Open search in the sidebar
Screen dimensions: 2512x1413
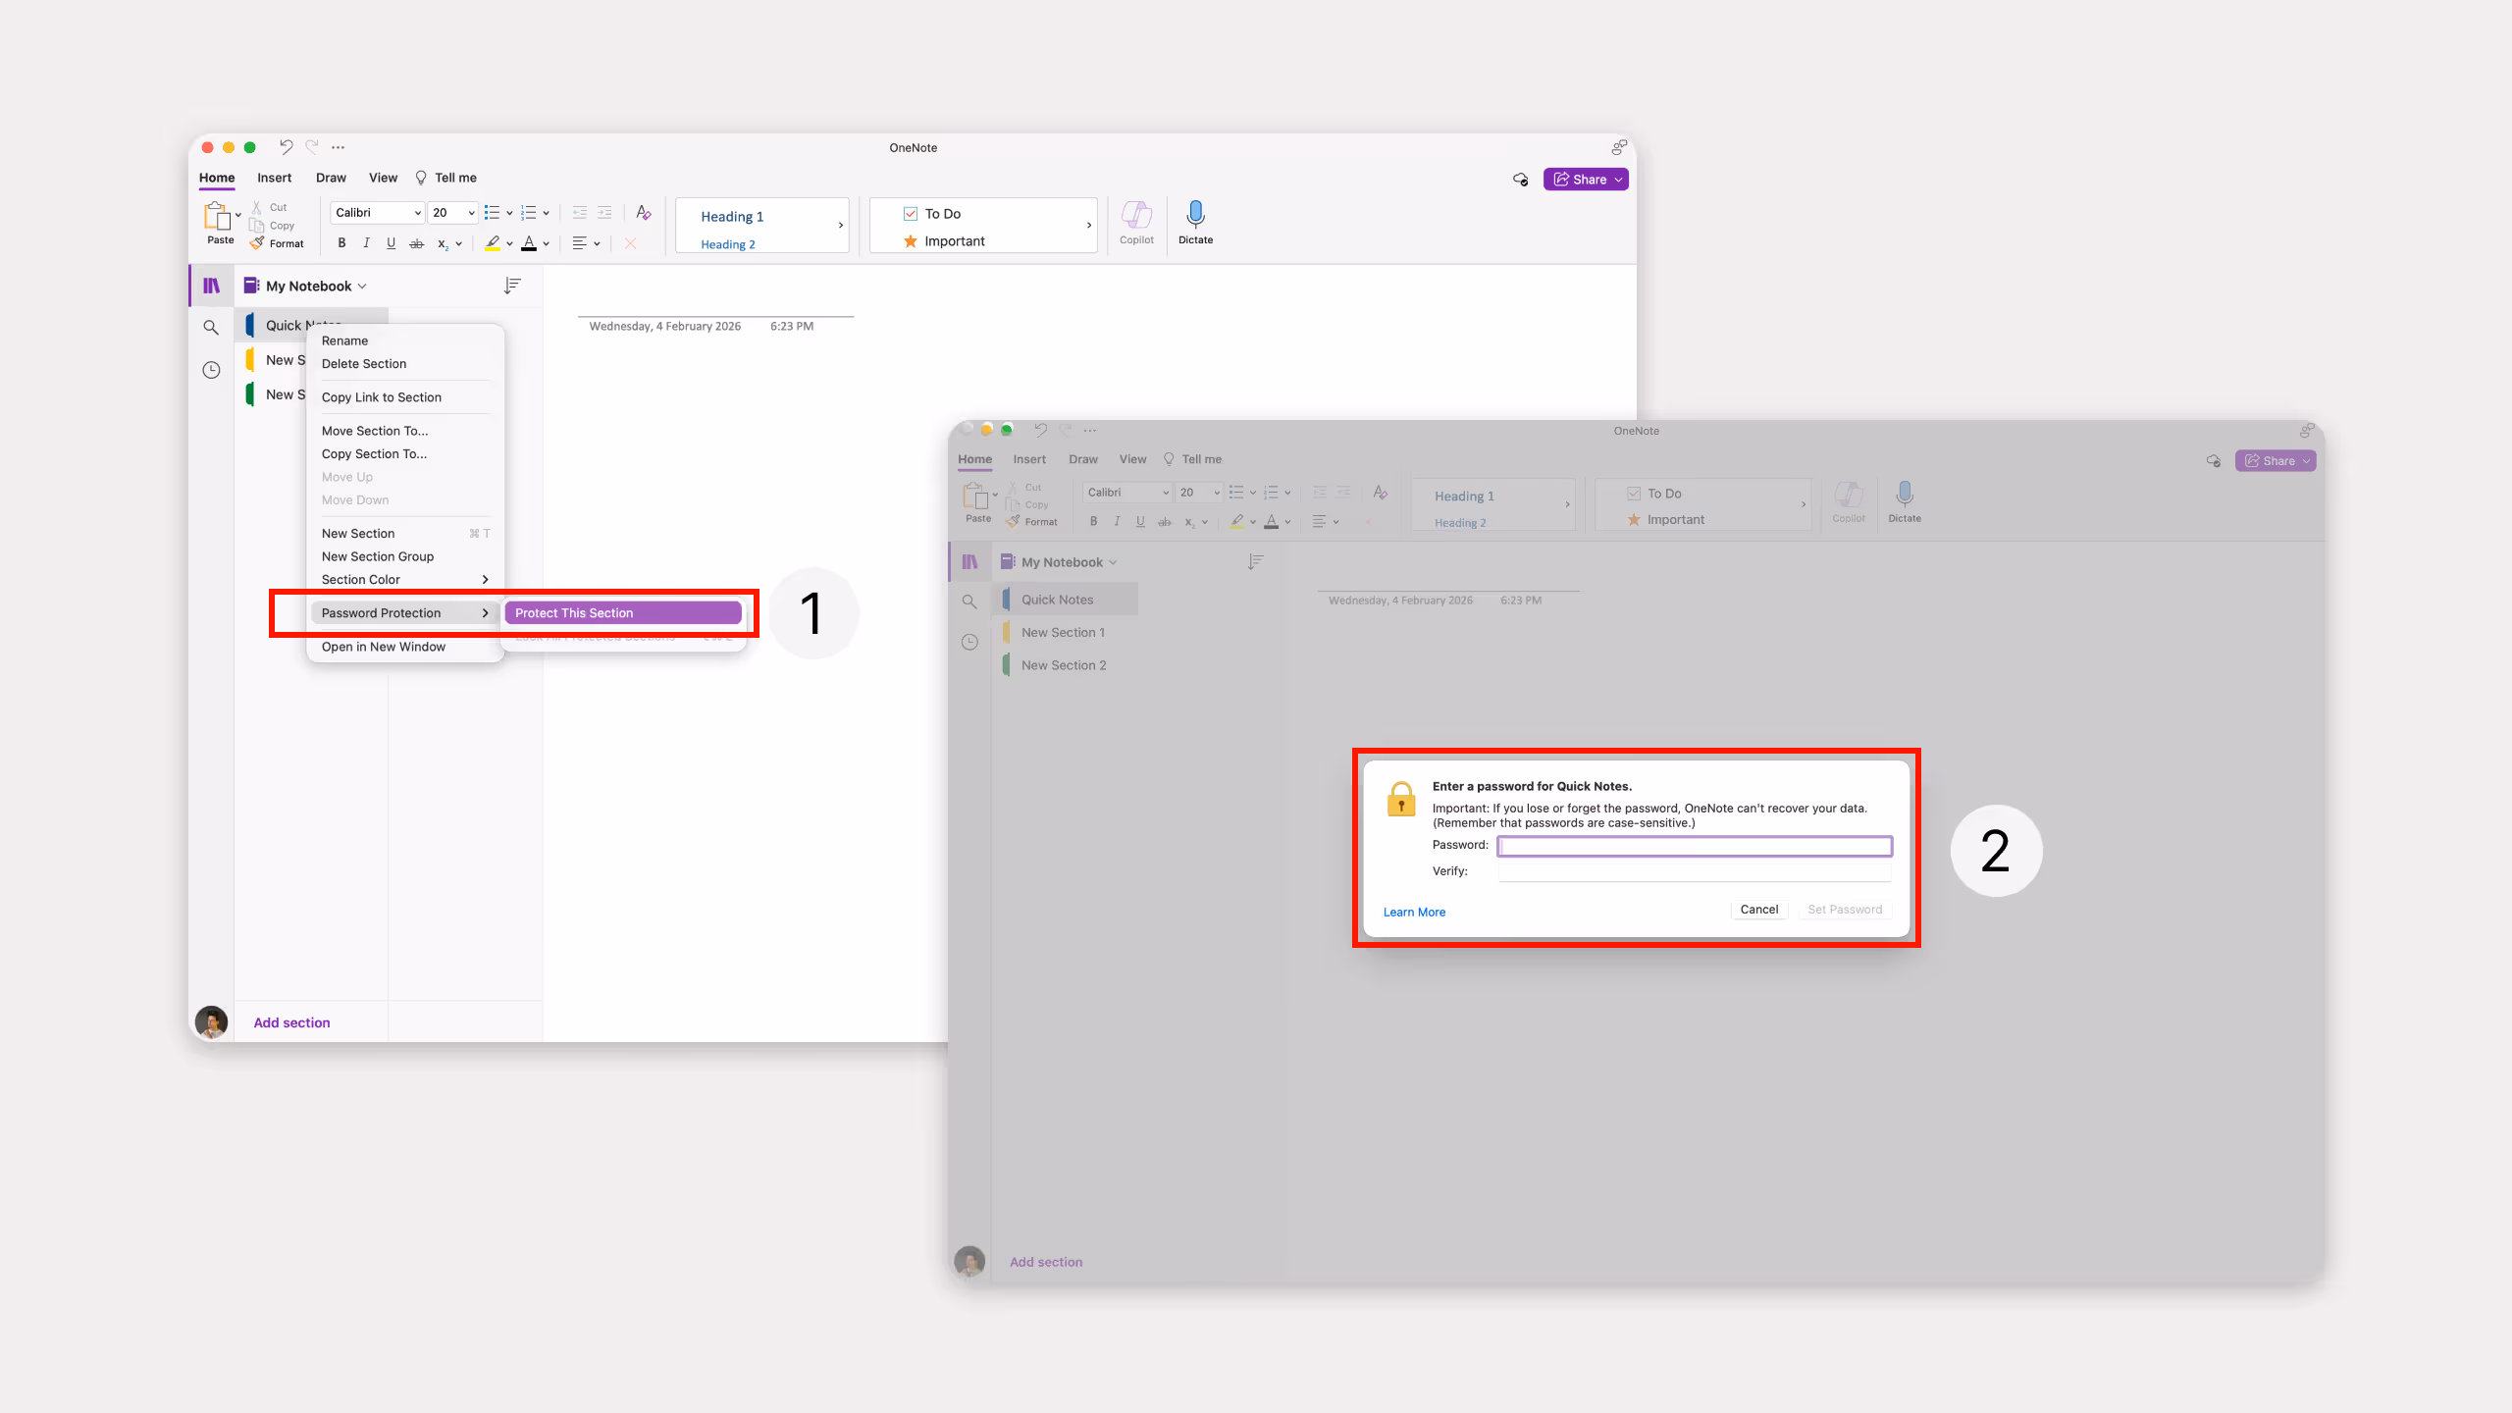click(x=210, y=327)
